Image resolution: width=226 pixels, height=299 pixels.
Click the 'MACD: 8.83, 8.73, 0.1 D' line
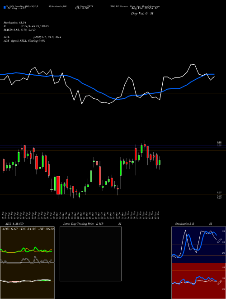pos(19,30)
